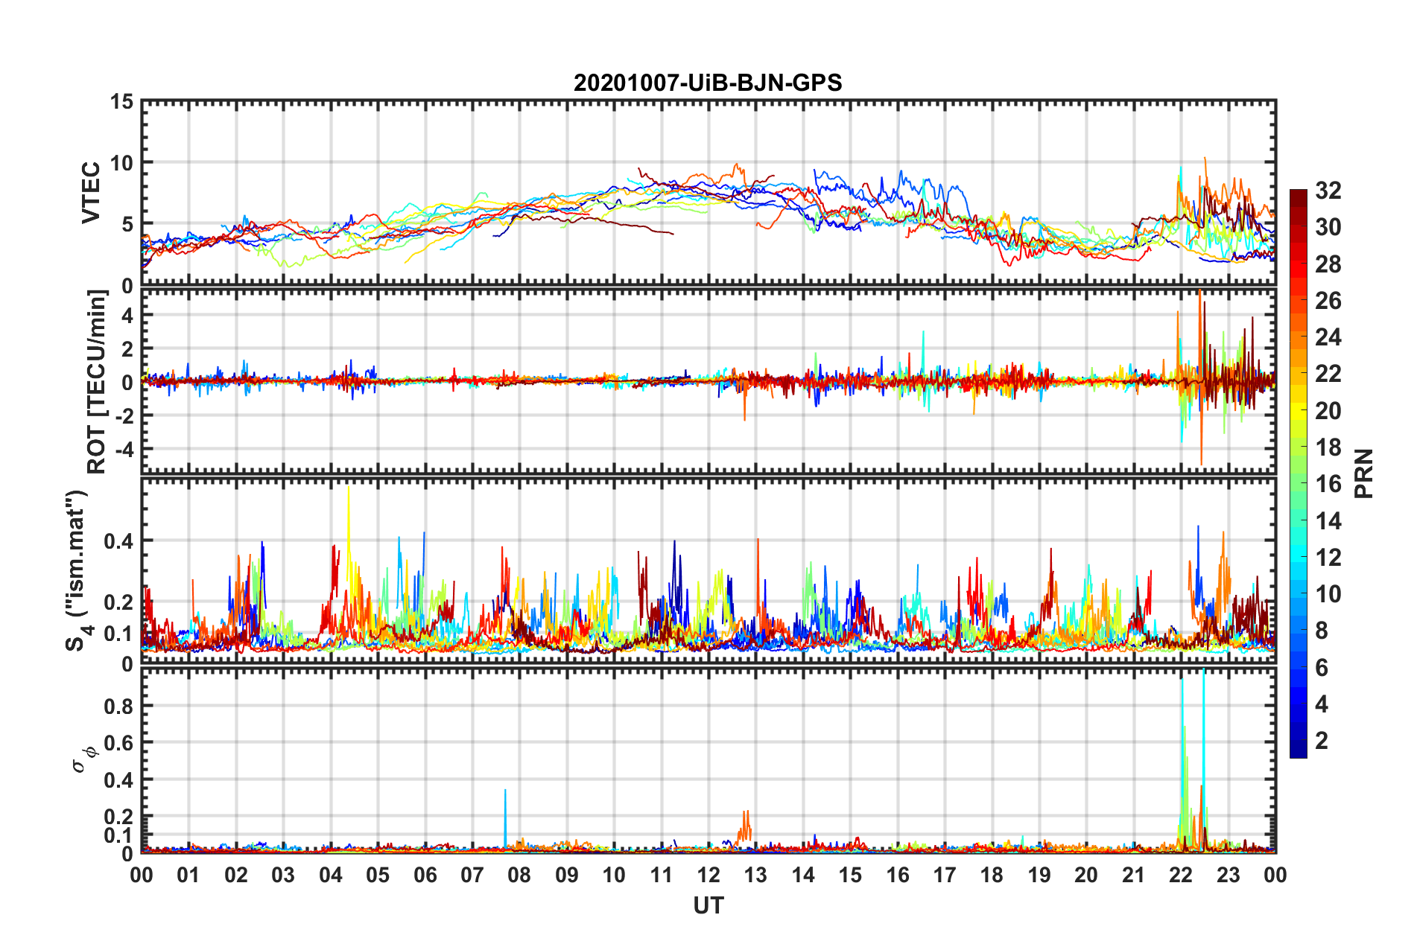Select the UT axis tick "21"
The height and width of the screenshot is (947, 1417).
click(x=1134, y=875)
